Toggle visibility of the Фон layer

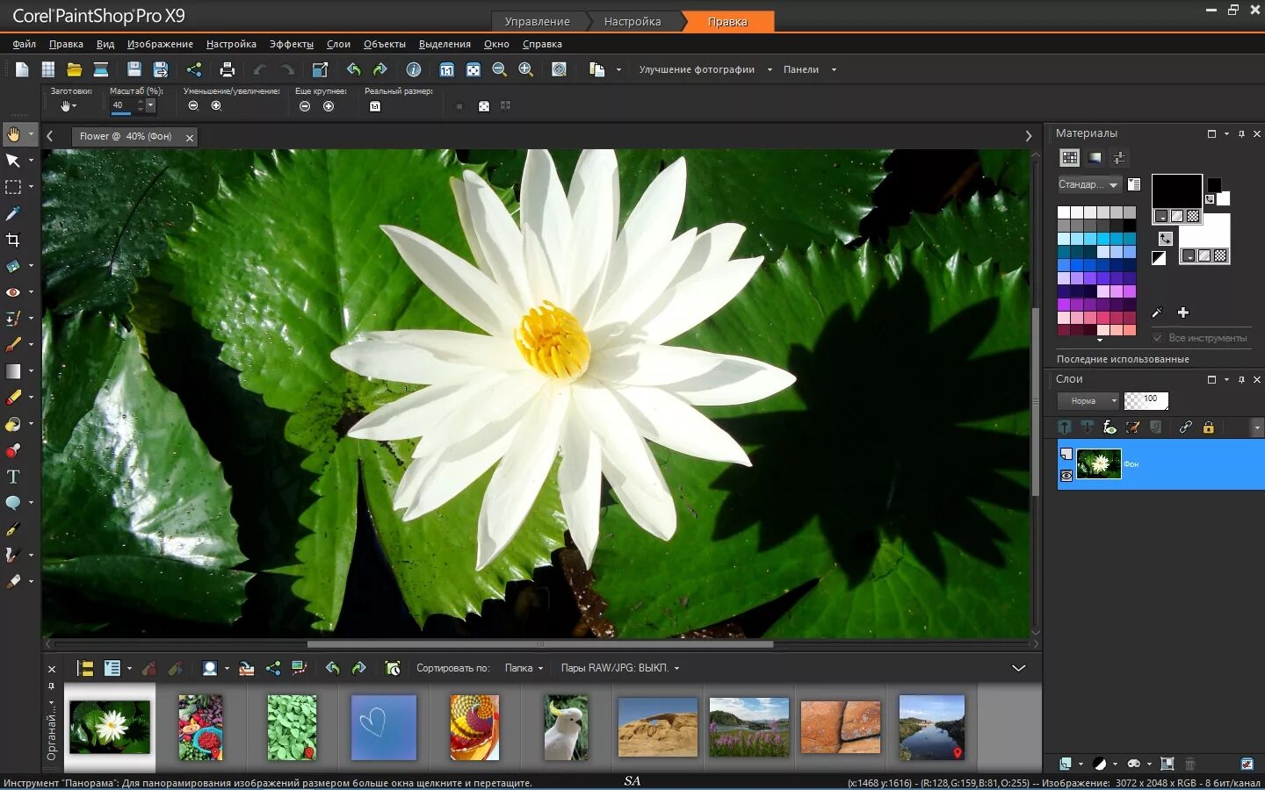pos(1066,476)
